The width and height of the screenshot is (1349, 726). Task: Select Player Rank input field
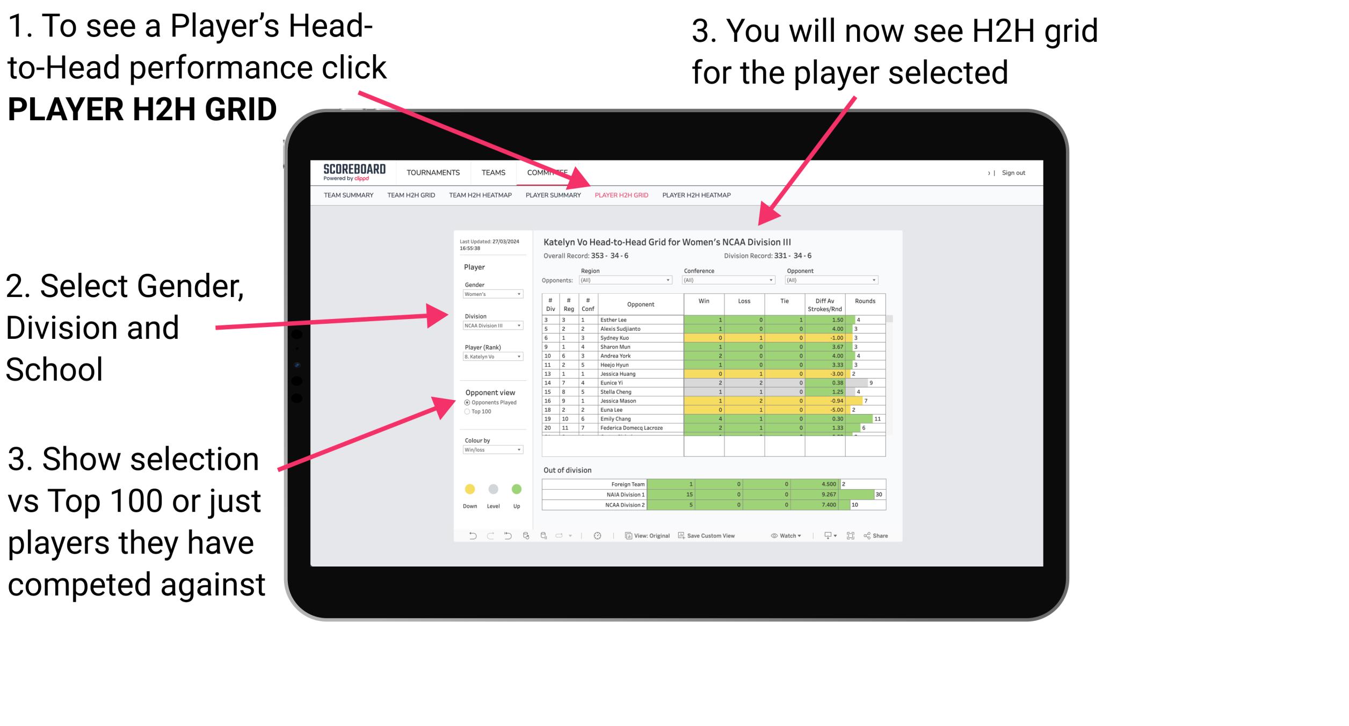coord(490,357)
